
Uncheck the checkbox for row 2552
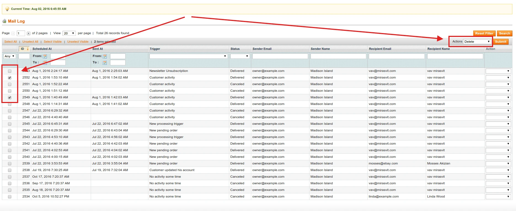click(x=10, y=78)
